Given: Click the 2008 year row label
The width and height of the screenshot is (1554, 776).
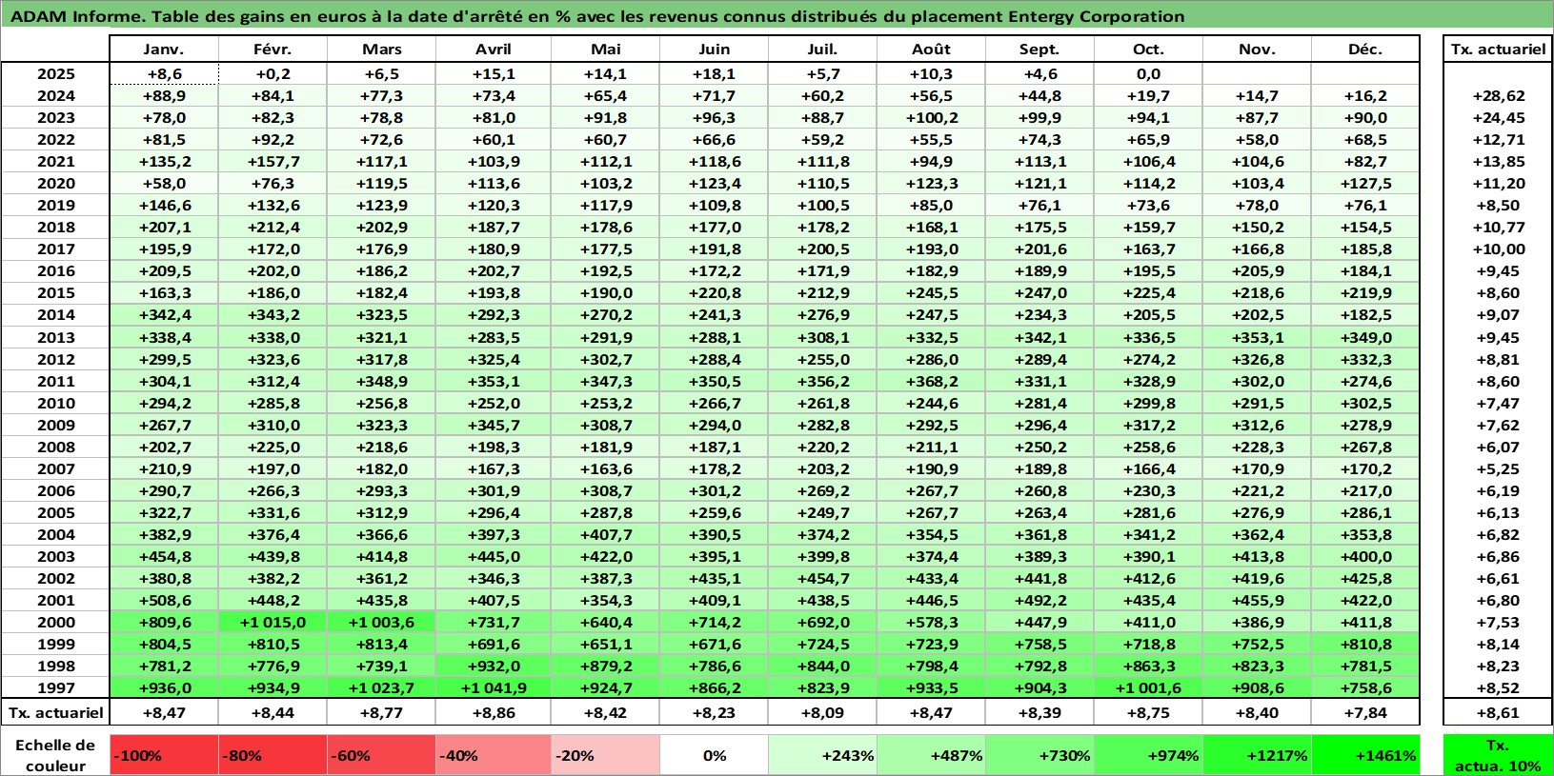Looking at the screenshot, I should tap(56, 447).
